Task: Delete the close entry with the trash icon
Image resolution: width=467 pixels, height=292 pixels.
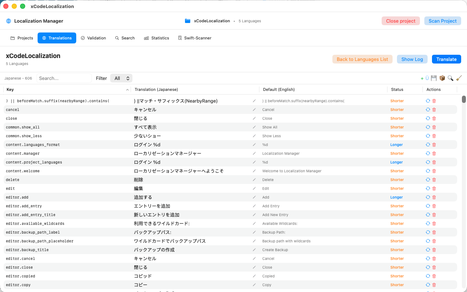Action: point(434,118)
